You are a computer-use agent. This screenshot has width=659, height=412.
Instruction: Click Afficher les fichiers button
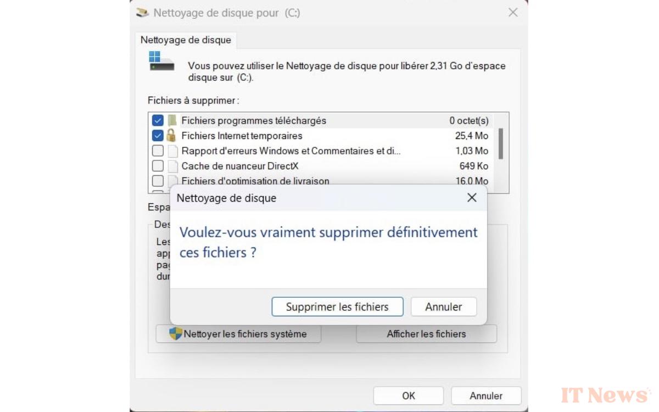tap(426, 334)
